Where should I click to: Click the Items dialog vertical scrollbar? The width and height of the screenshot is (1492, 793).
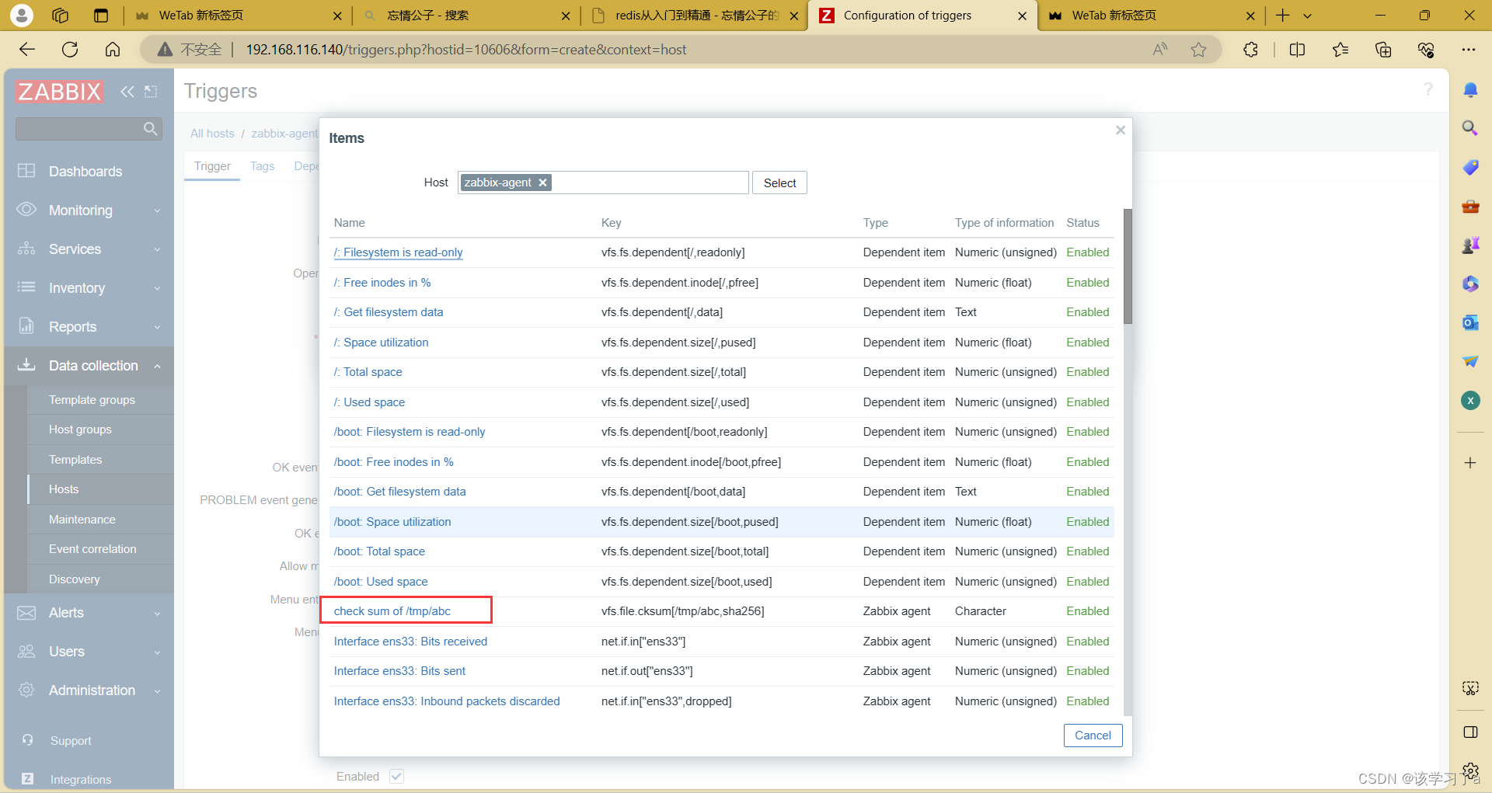click(x=1128, y=266)
